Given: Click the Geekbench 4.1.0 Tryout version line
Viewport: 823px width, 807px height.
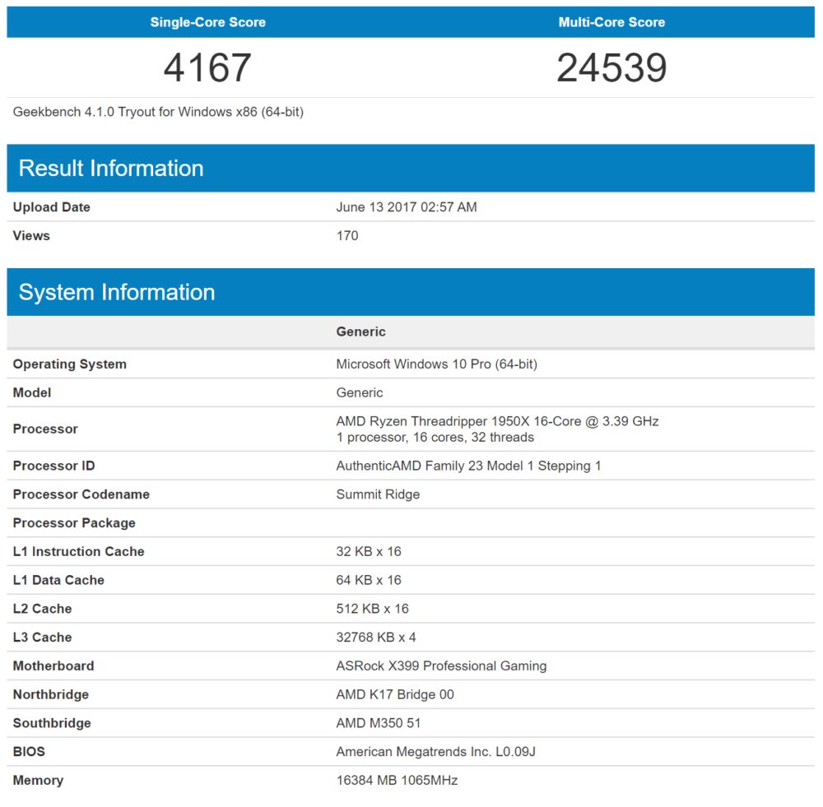Looking at the screenshot, I should (158, 112).
